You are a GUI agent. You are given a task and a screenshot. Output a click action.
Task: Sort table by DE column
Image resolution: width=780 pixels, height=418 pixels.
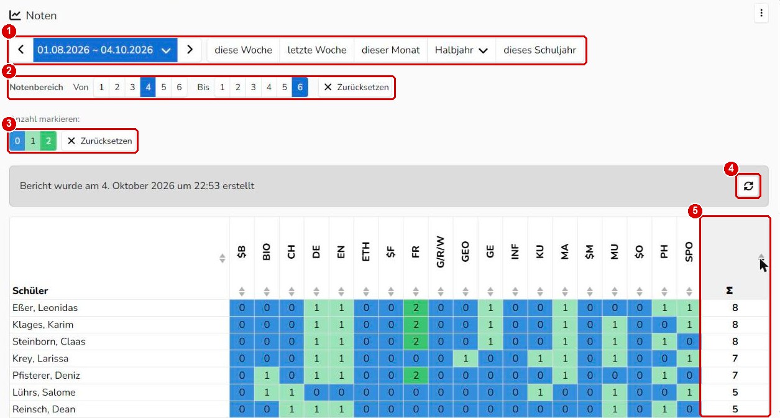[x=316, y=291]
